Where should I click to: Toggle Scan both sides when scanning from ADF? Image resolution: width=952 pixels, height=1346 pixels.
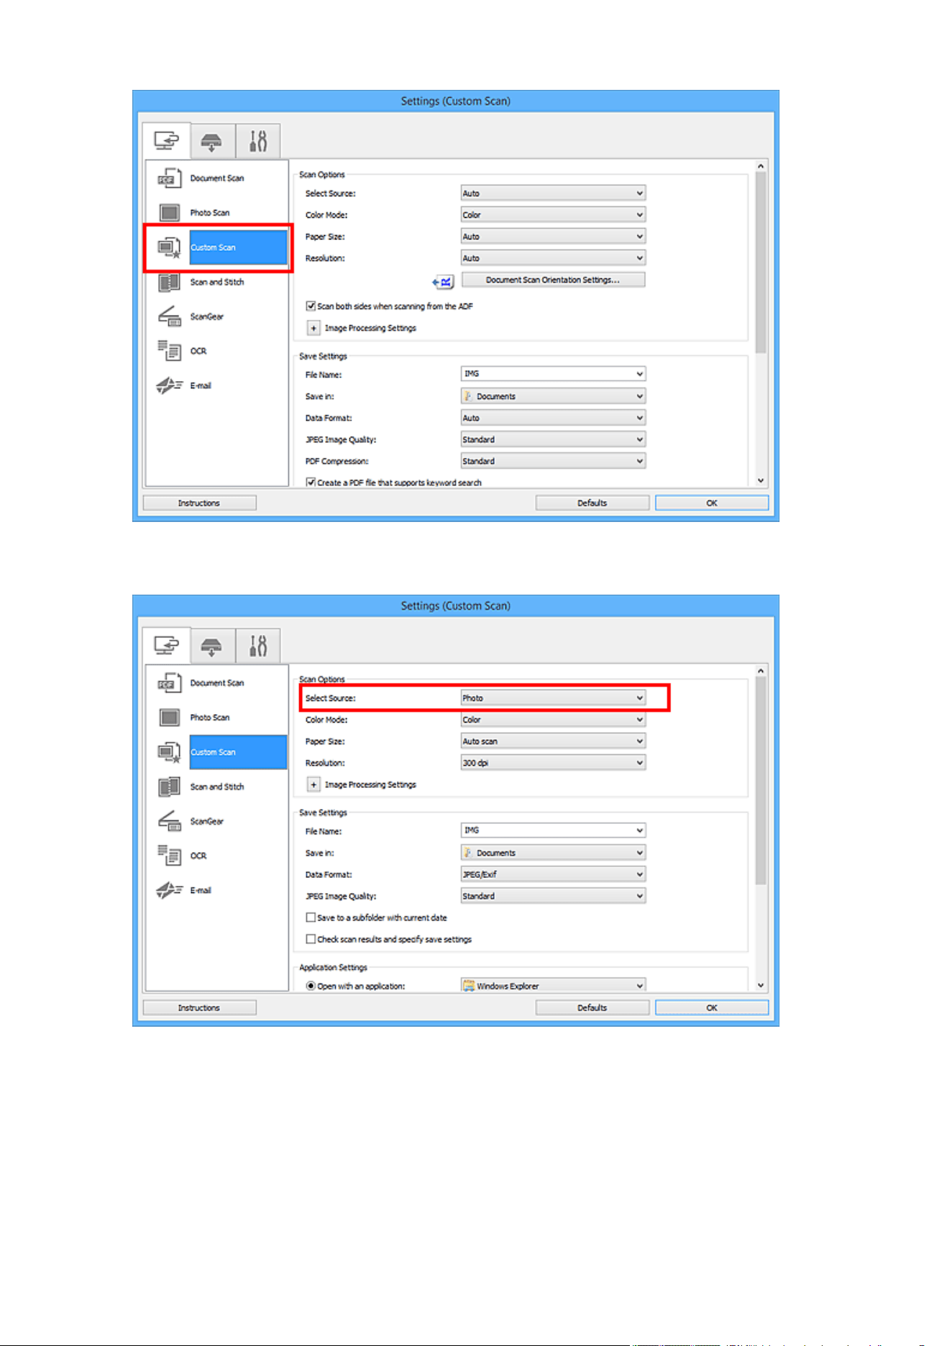(x=311, y=306)
